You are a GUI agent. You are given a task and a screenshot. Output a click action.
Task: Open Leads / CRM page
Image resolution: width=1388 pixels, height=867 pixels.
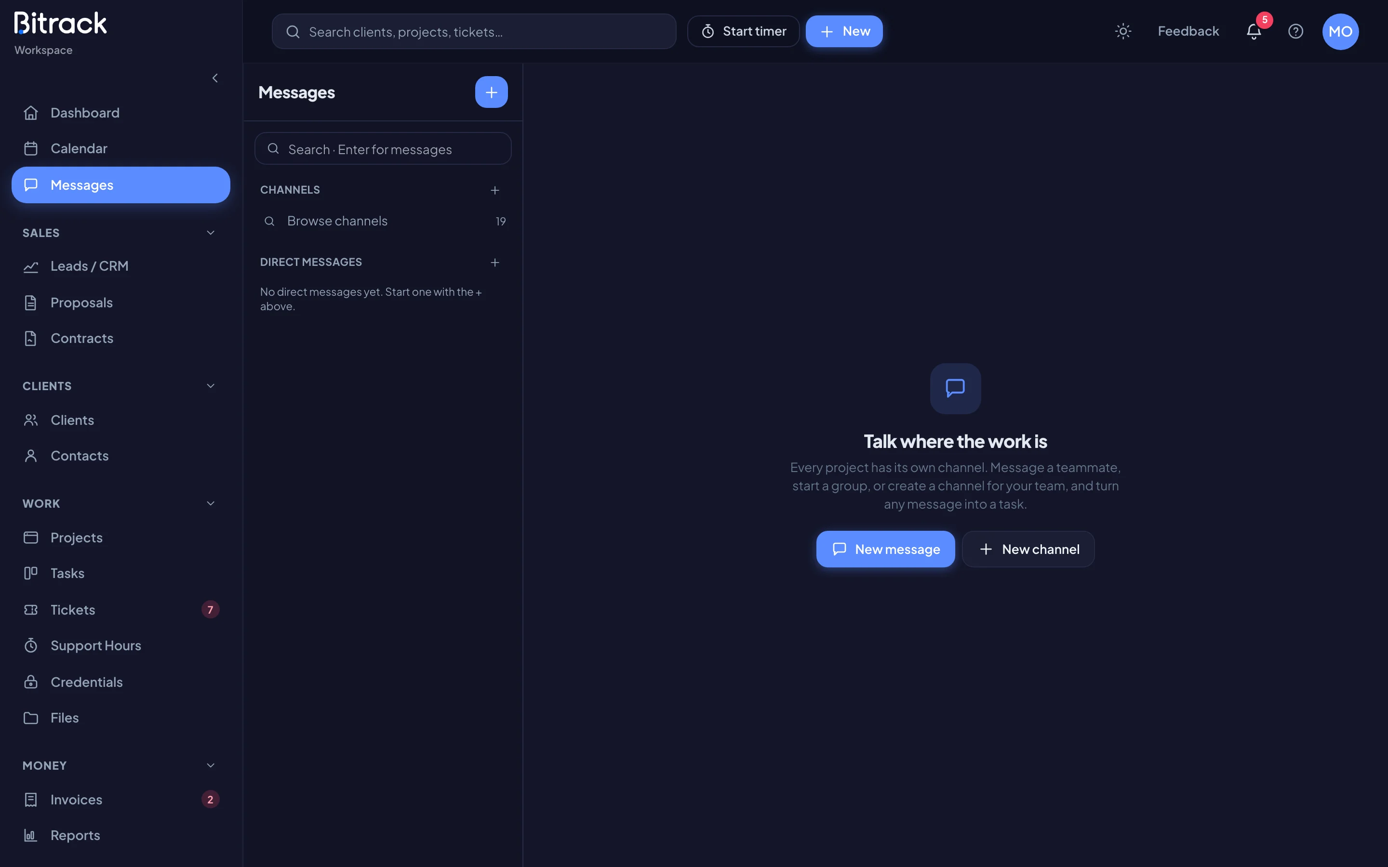[x=120, y=267]
